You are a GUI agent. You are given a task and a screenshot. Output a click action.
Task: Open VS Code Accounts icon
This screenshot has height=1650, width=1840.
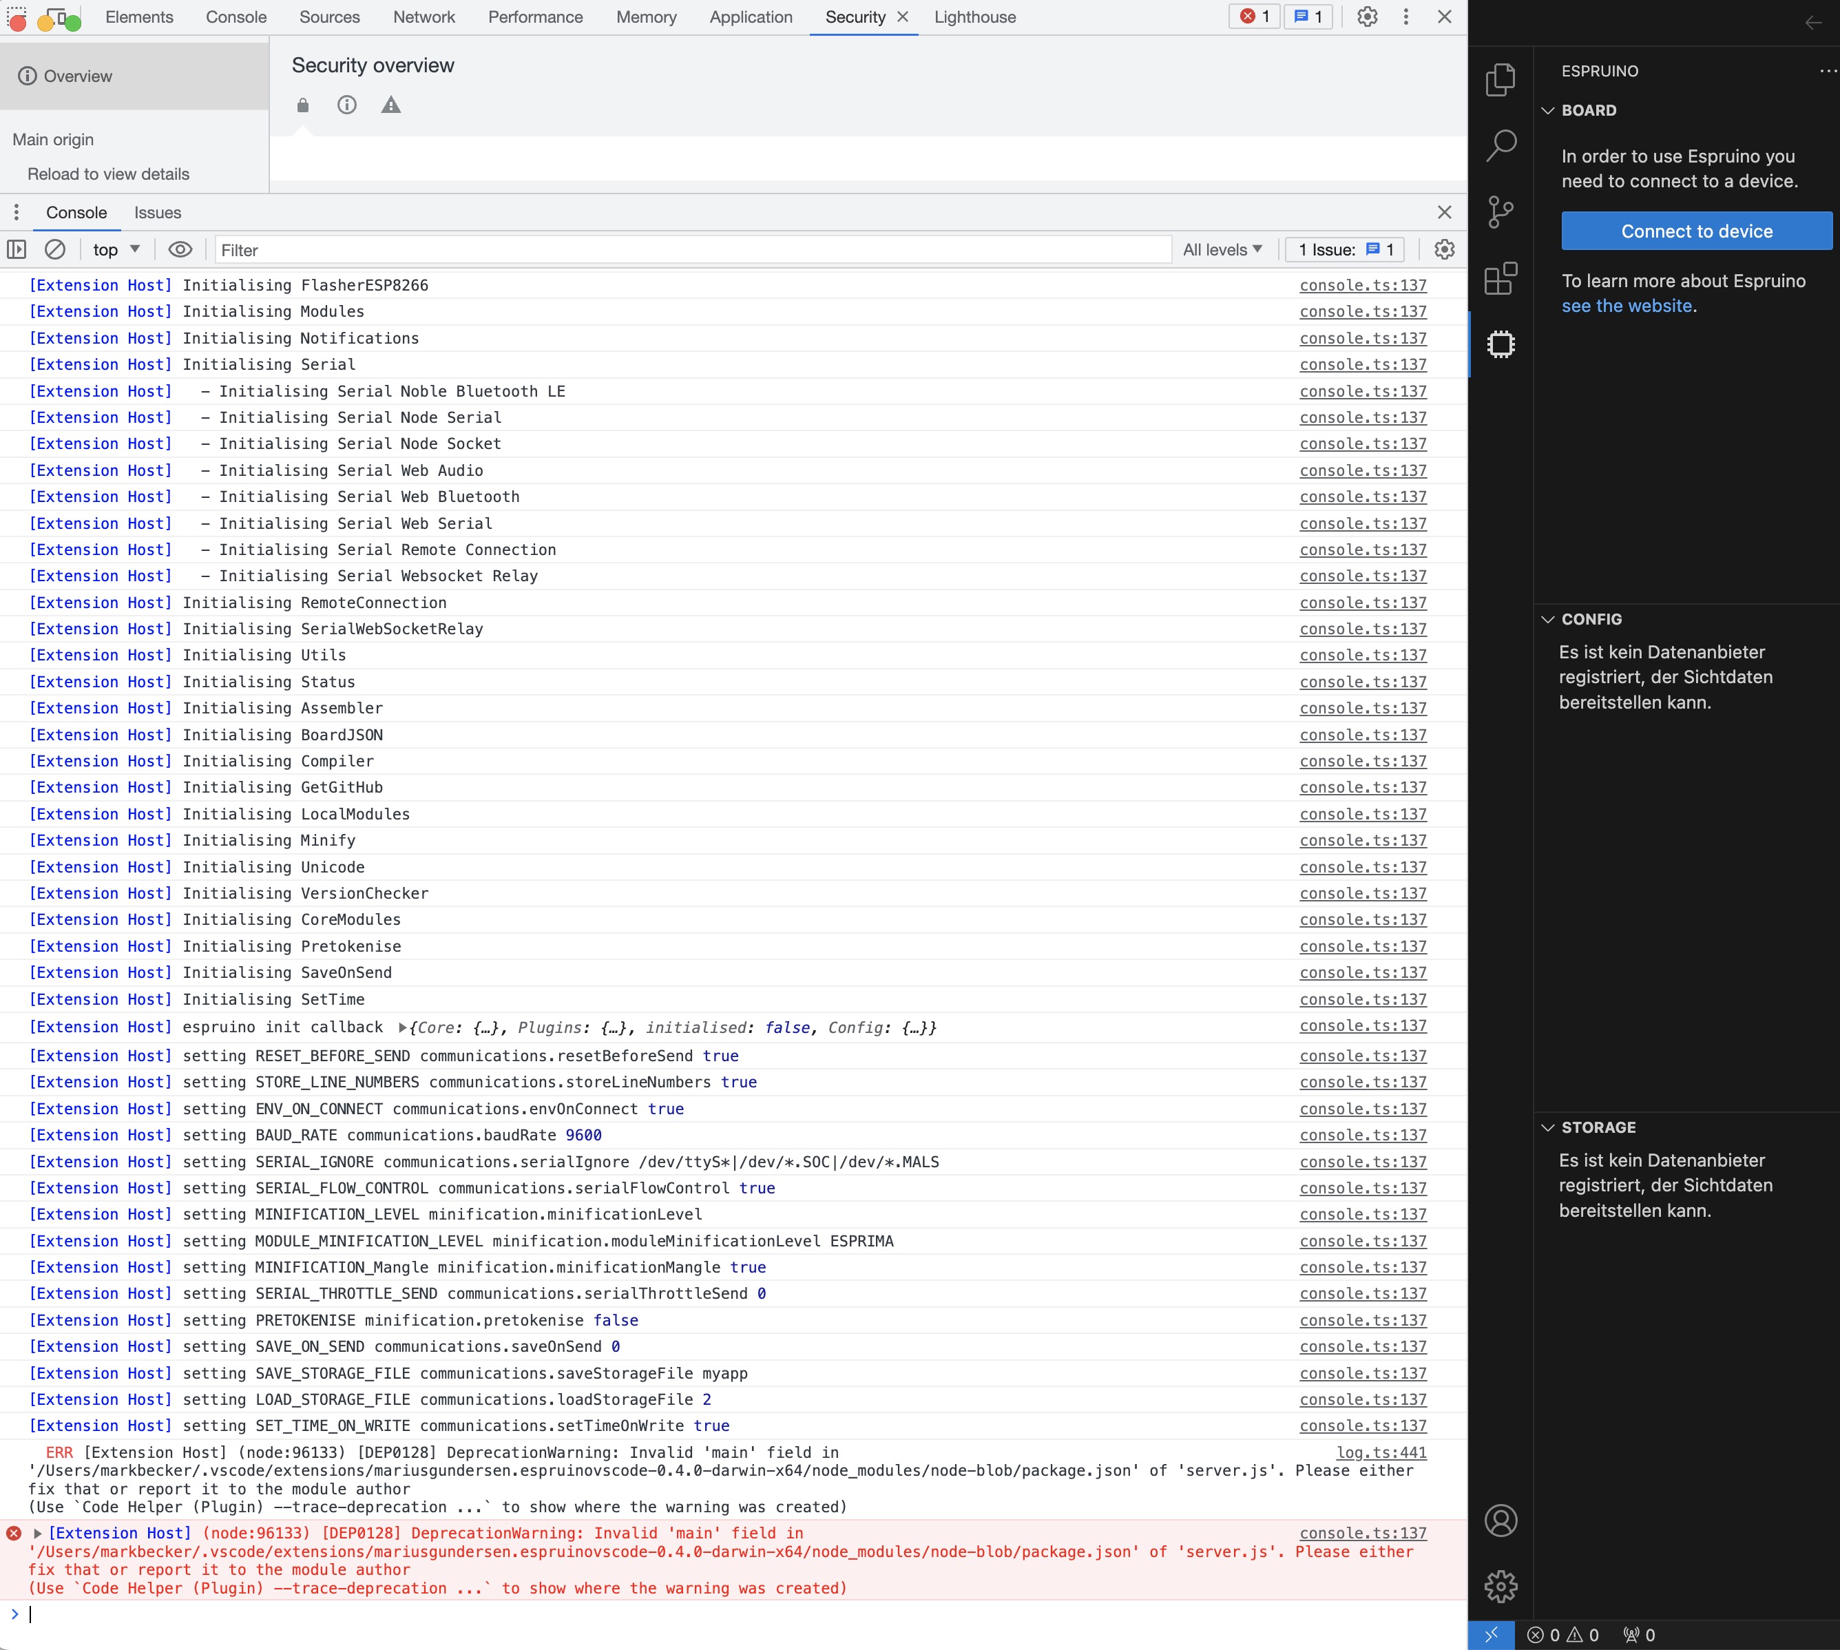click(1501, 1521)
